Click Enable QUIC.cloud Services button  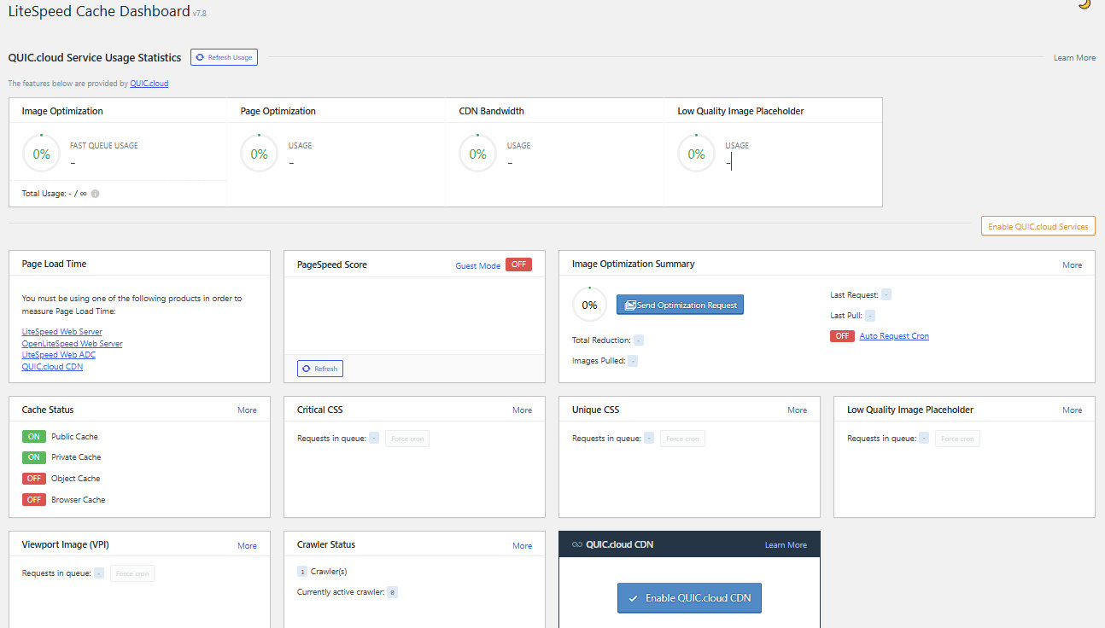pos(1038,226)
